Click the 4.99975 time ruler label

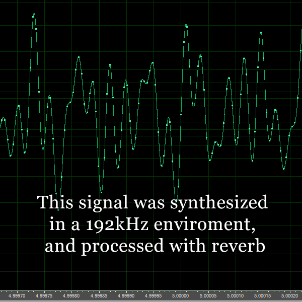pyautogui.click(x=44, y=296)
